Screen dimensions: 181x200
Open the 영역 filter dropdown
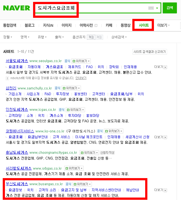pos(25,37)
